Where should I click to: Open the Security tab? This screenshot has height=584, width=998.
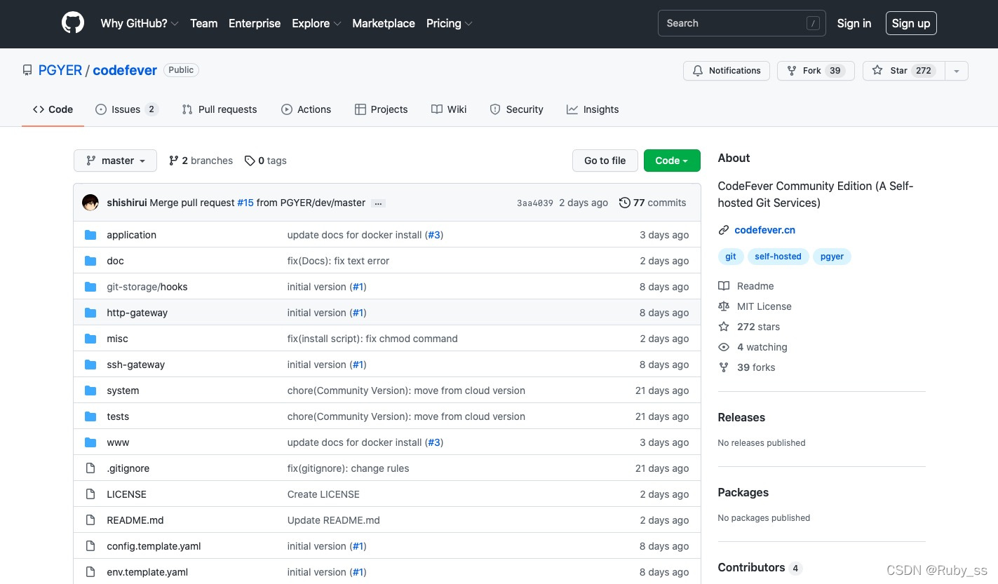[516, 109]
